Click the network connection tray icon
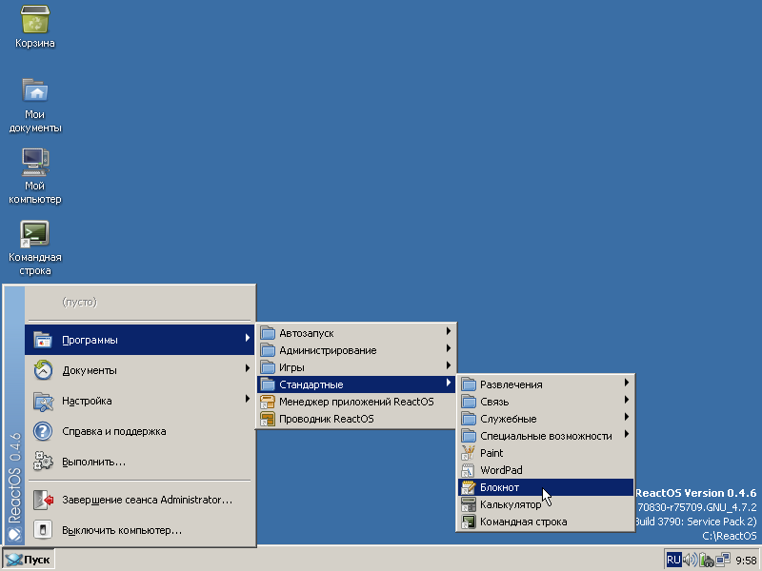 pyautogui.click(x=723, y=560)
